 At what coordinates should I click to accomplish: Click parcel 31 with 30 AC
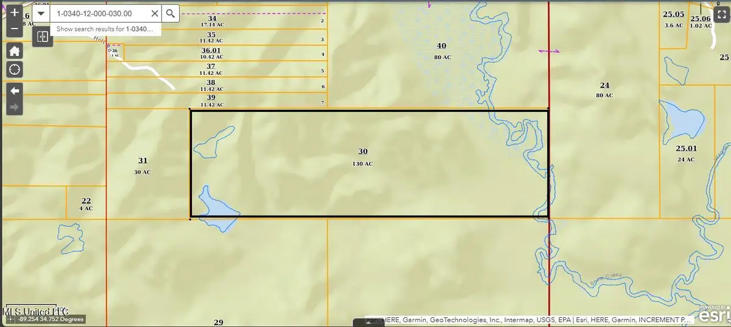[x=143, y=165]
